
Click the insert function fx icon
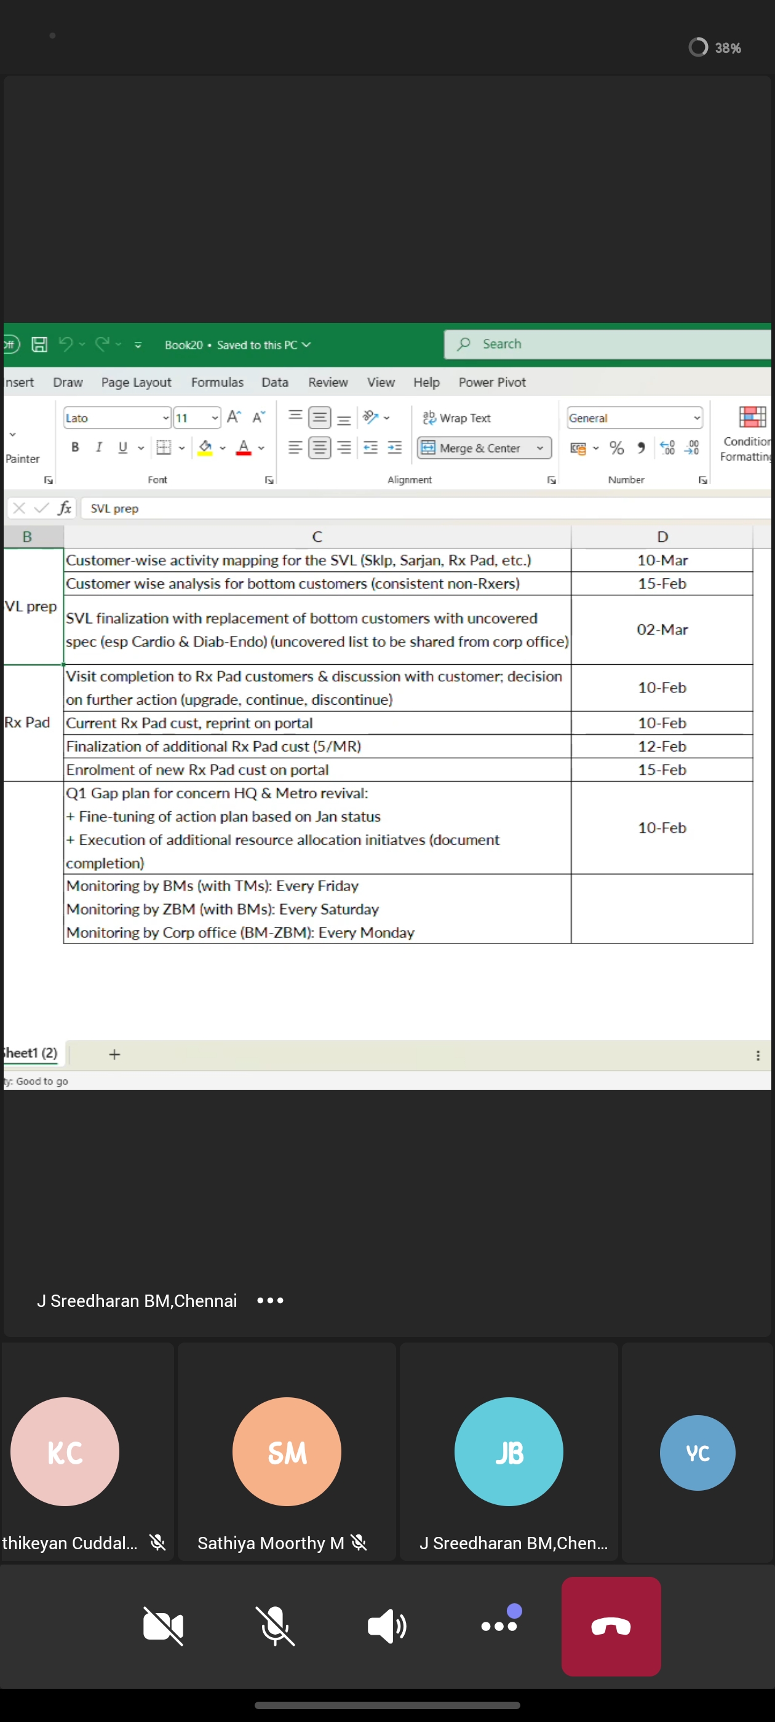point(64,508)
